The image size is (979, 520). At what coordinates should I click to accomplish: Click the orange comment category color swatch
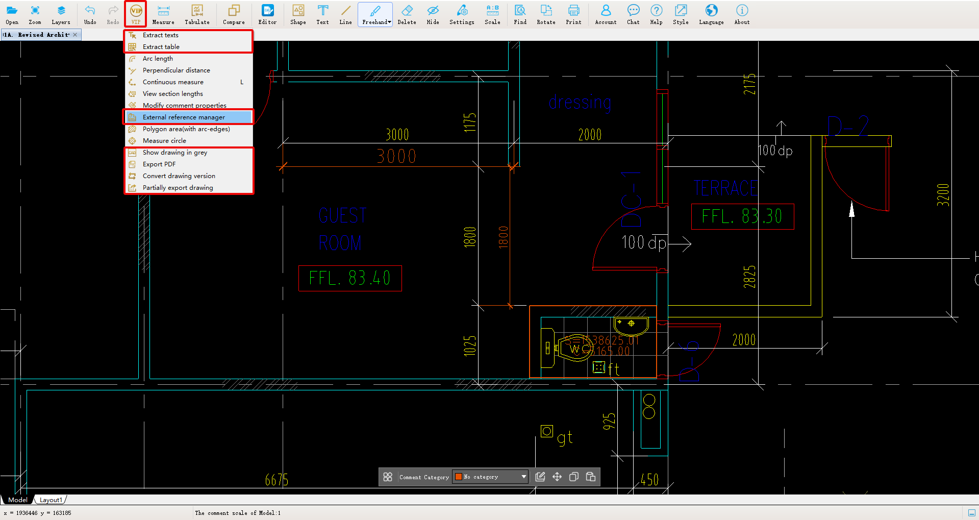(x=459, y=477)
